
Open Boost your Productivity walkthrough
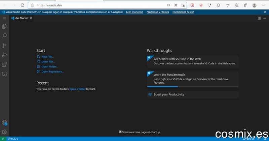tap(193, 94)
